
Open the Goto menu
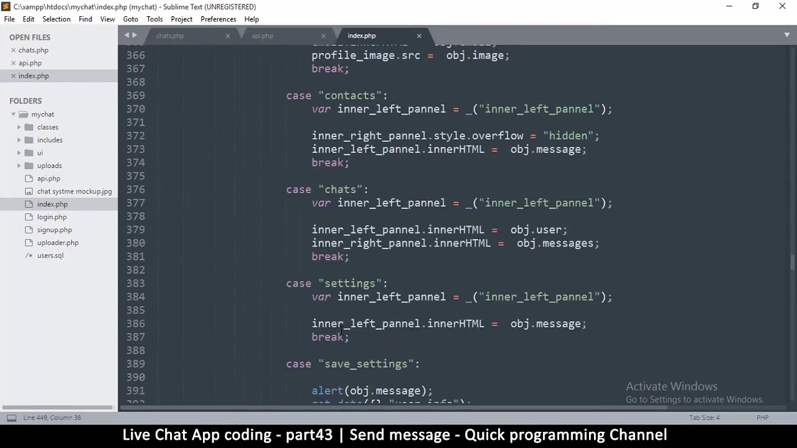click(131, 19)
